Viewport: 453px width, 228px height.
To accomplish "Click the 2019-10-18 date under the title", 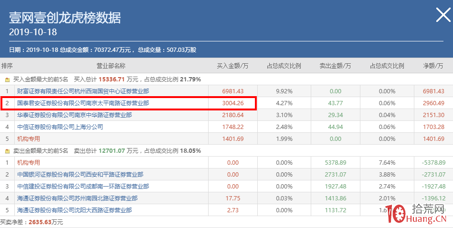I will click(x=33, y=32).
